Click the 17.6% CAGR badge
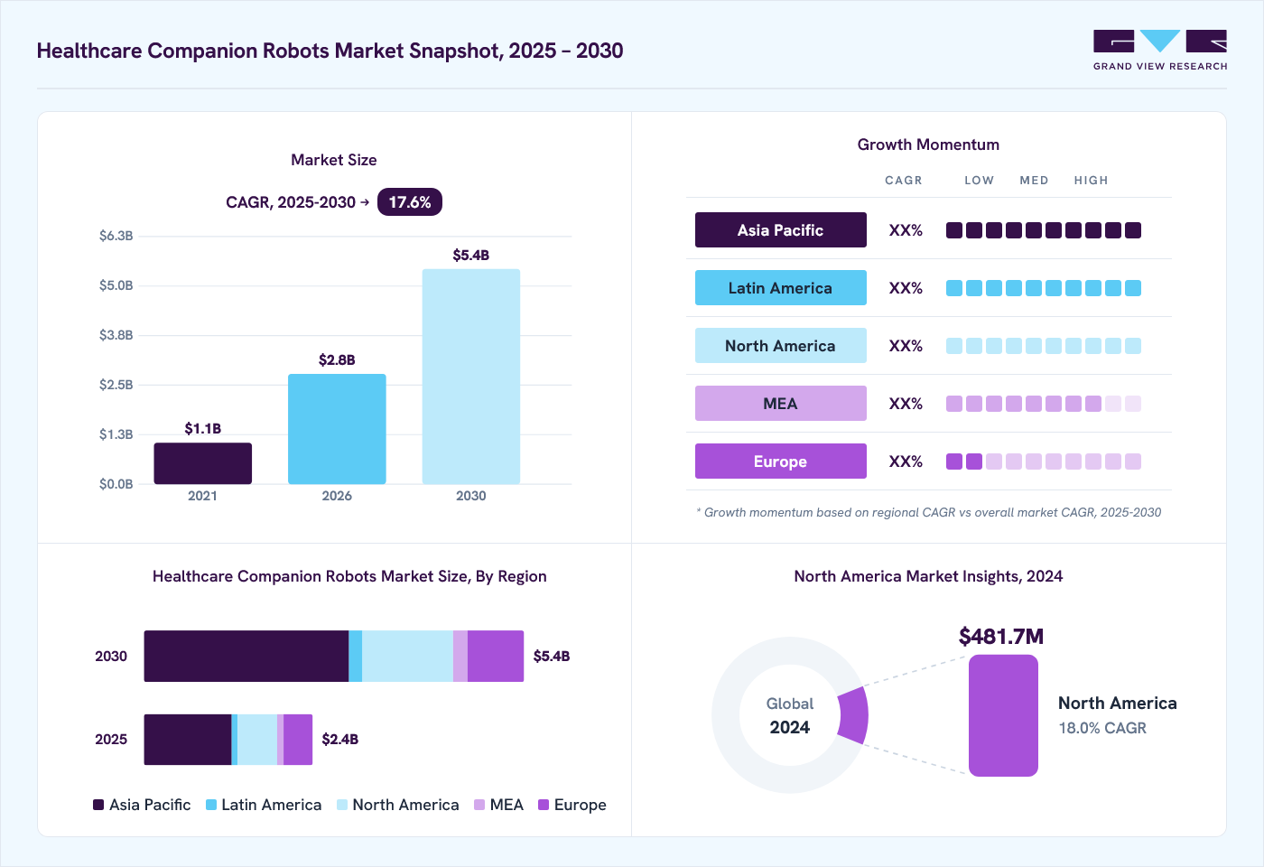This screenshot has height=867, width=1264. coord(410,202)
